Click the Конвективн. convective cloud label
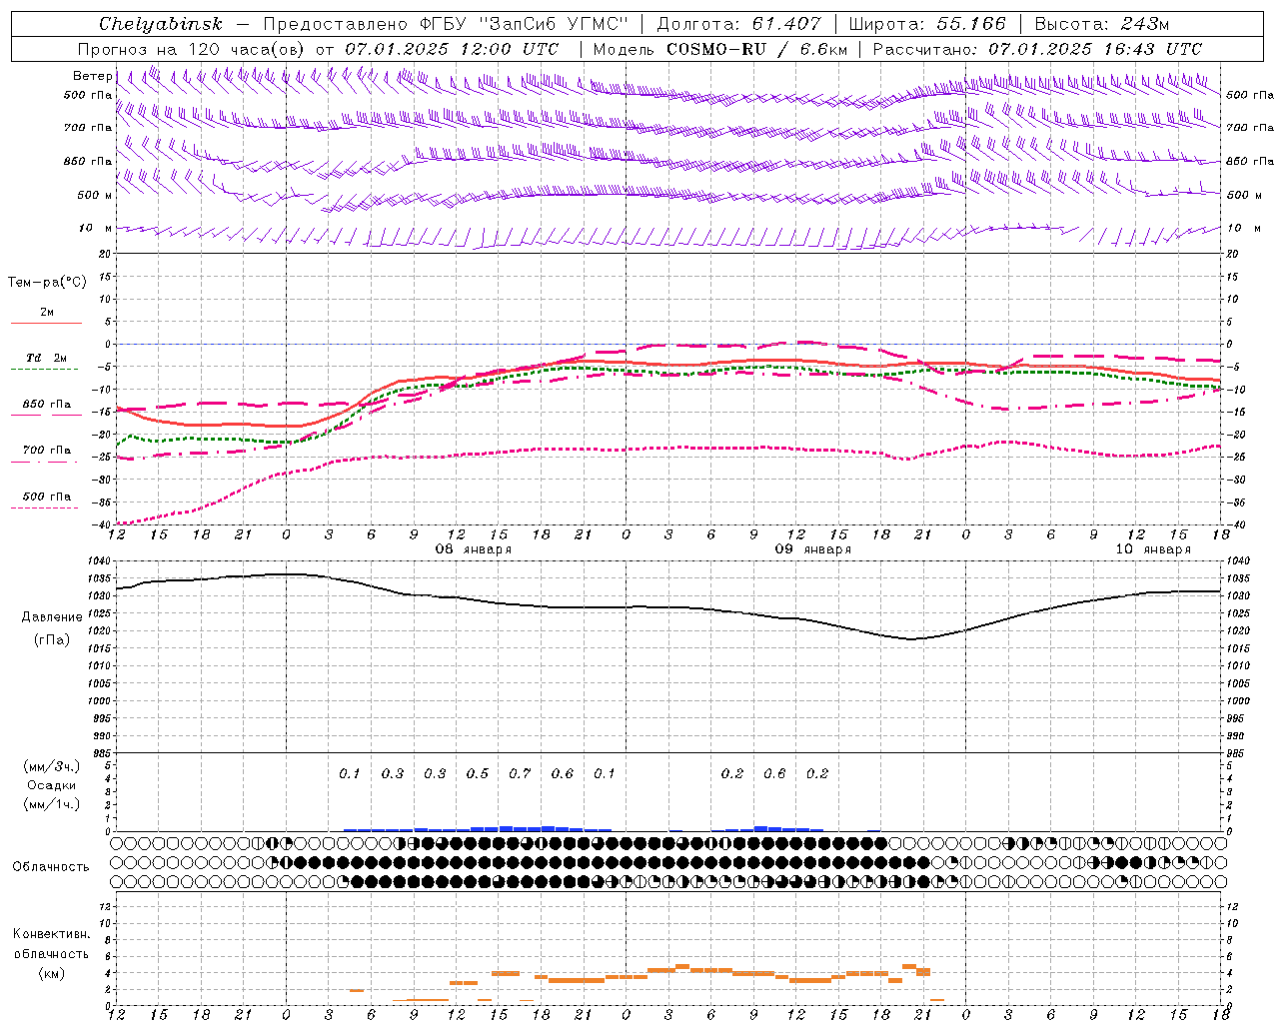1279x1023 pixels. (x=51, y=934)
